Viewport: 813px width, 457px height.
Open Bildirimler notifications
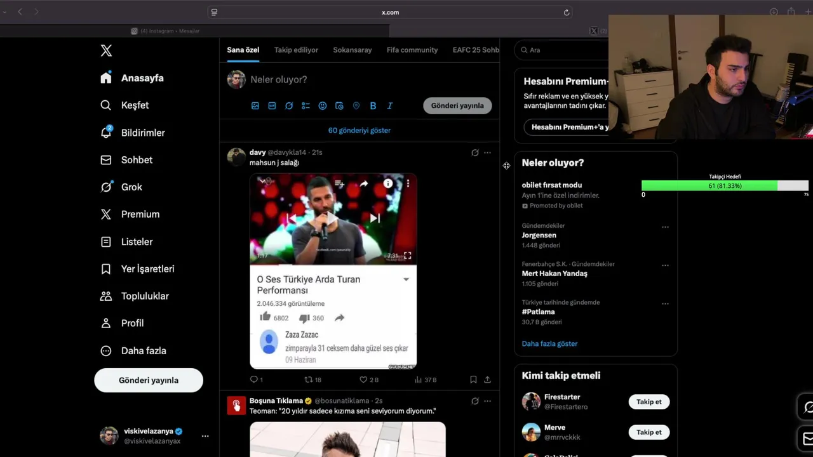tap(132, 133)
